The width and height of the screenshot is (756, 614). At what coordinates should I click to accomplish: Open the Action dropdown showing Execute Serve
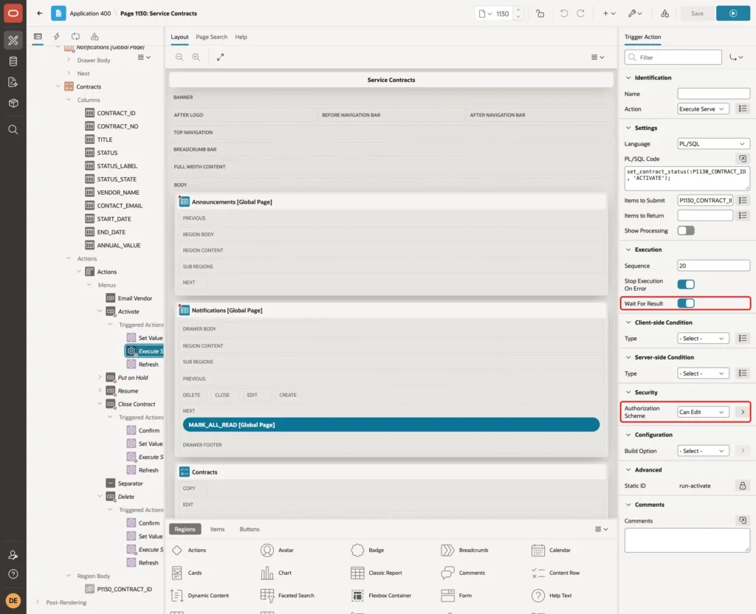coord(703,109)
